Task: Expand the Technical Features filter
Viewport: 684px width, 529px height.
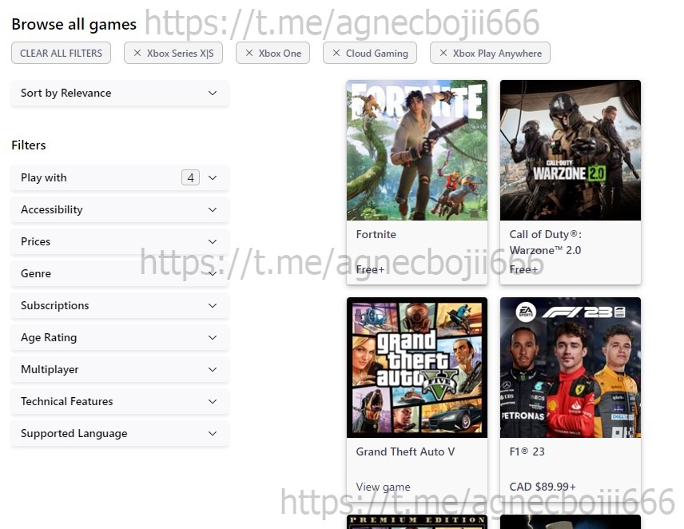Action: pyautogui.click(x=120, y=401)
